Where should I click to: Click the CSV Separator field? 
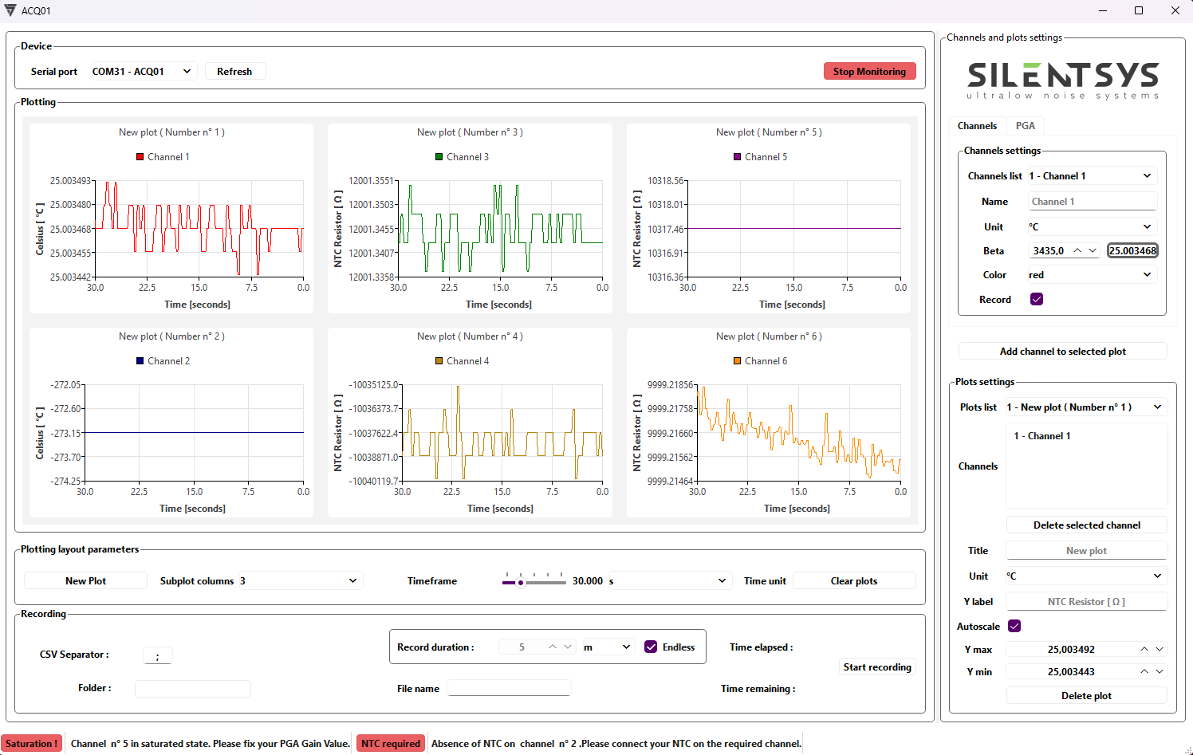click(157, 655)
